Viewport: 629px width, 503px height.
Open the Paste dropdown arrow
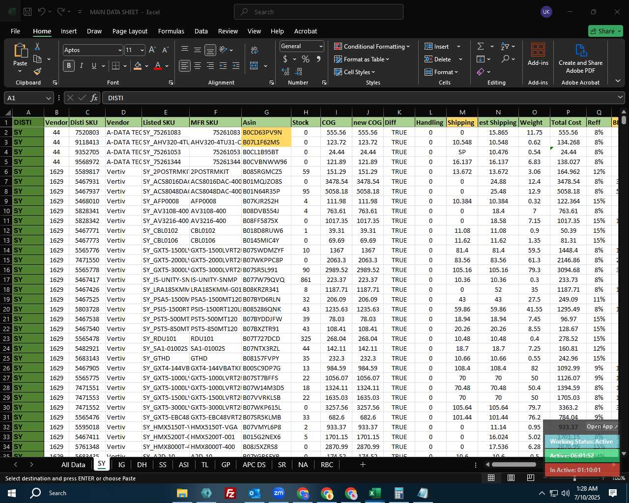coord(20,72)
